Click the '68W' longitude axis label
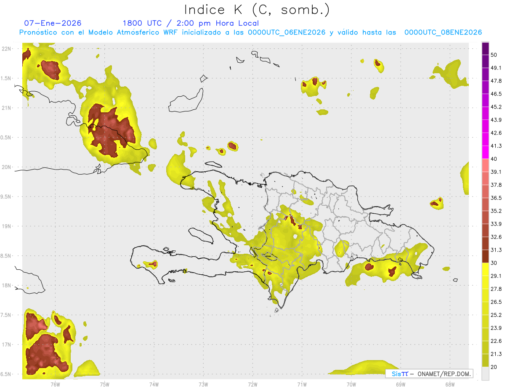505x390 pixels. click(449, 385)
